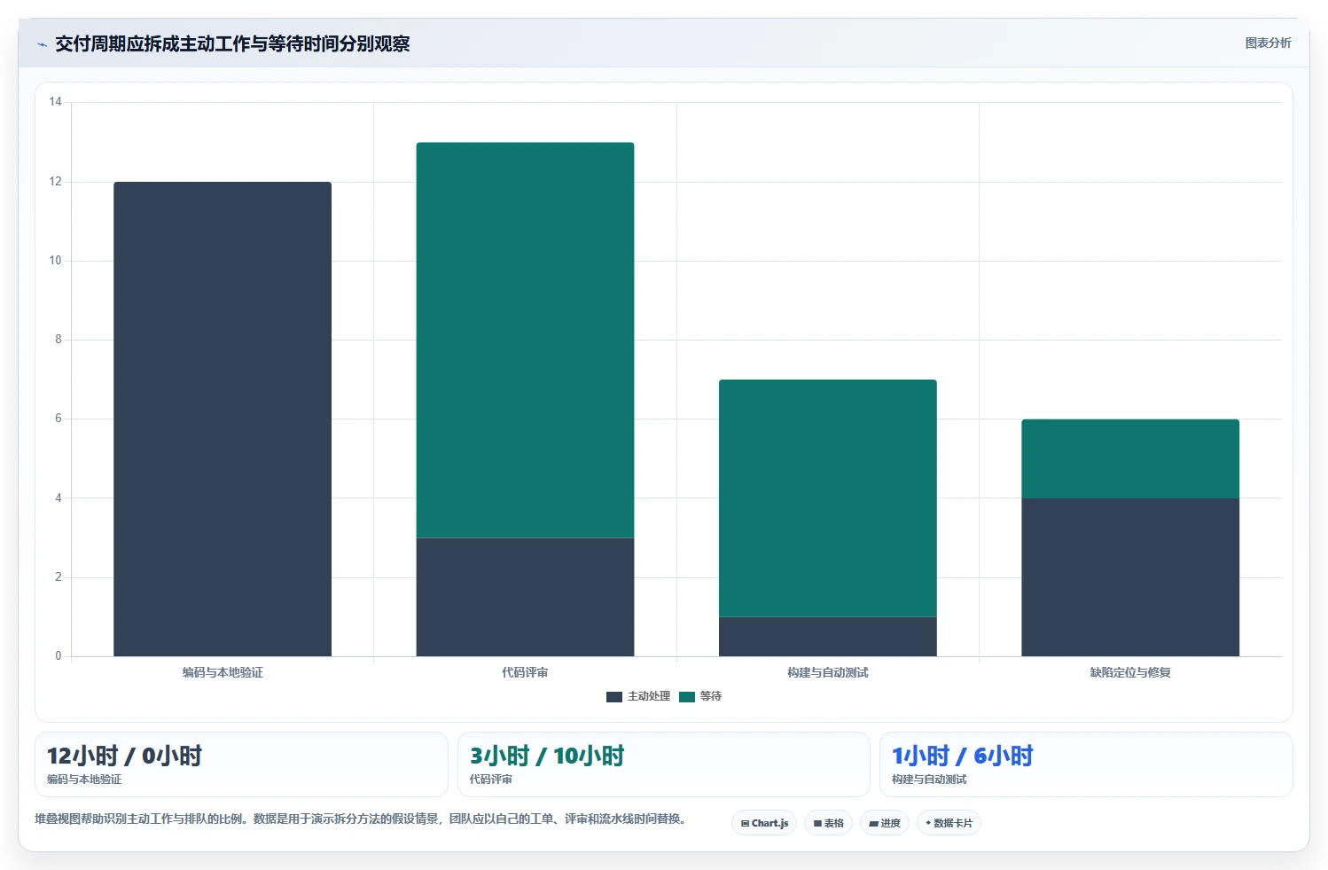The image size is (1328, 870).
Task: Click the y-axis value 4
Action: [59, 498]
